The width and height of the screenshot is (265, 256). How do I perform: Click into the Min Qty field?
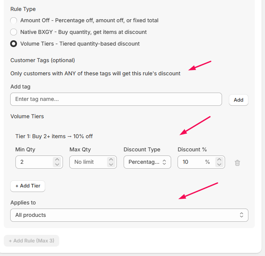click(34, 162)
